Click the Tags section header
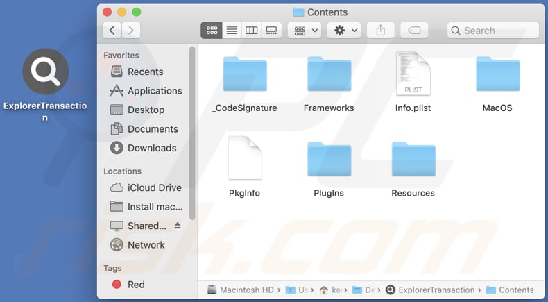 (x=112, y=268)
